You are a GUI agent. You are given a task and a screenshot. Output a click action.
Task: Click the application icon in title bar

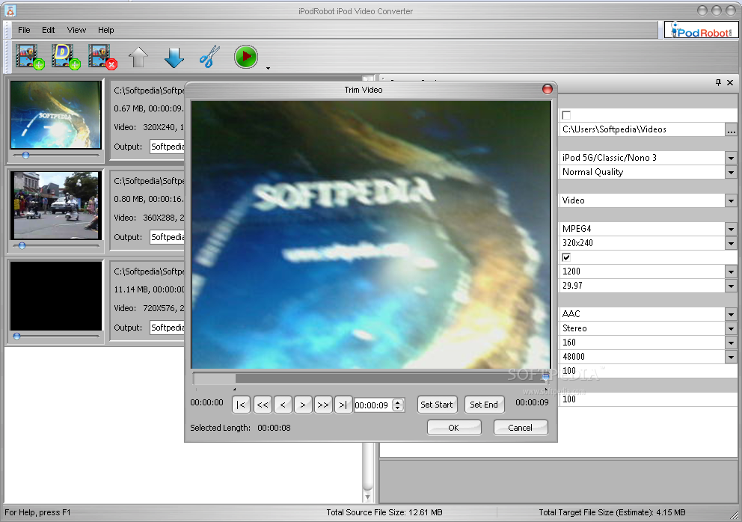point(10,10)
